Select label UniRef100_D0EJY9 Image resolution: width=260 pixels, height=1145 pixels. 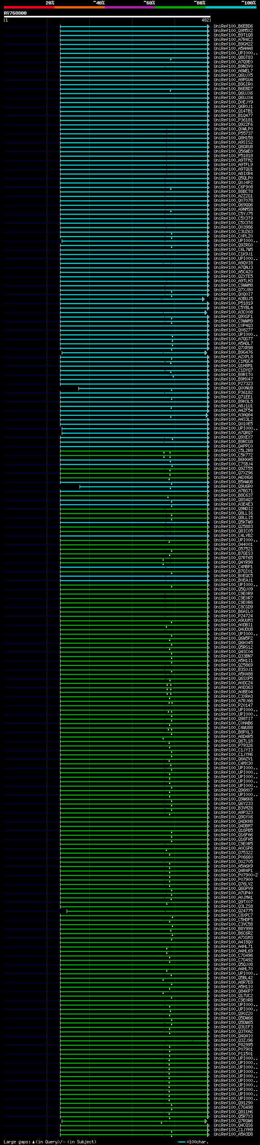(233, 102)
